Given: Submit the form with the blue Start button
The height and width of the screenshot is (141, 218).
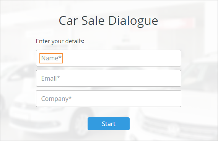Looking at the screenshot, I should click(x=109, y=124).
